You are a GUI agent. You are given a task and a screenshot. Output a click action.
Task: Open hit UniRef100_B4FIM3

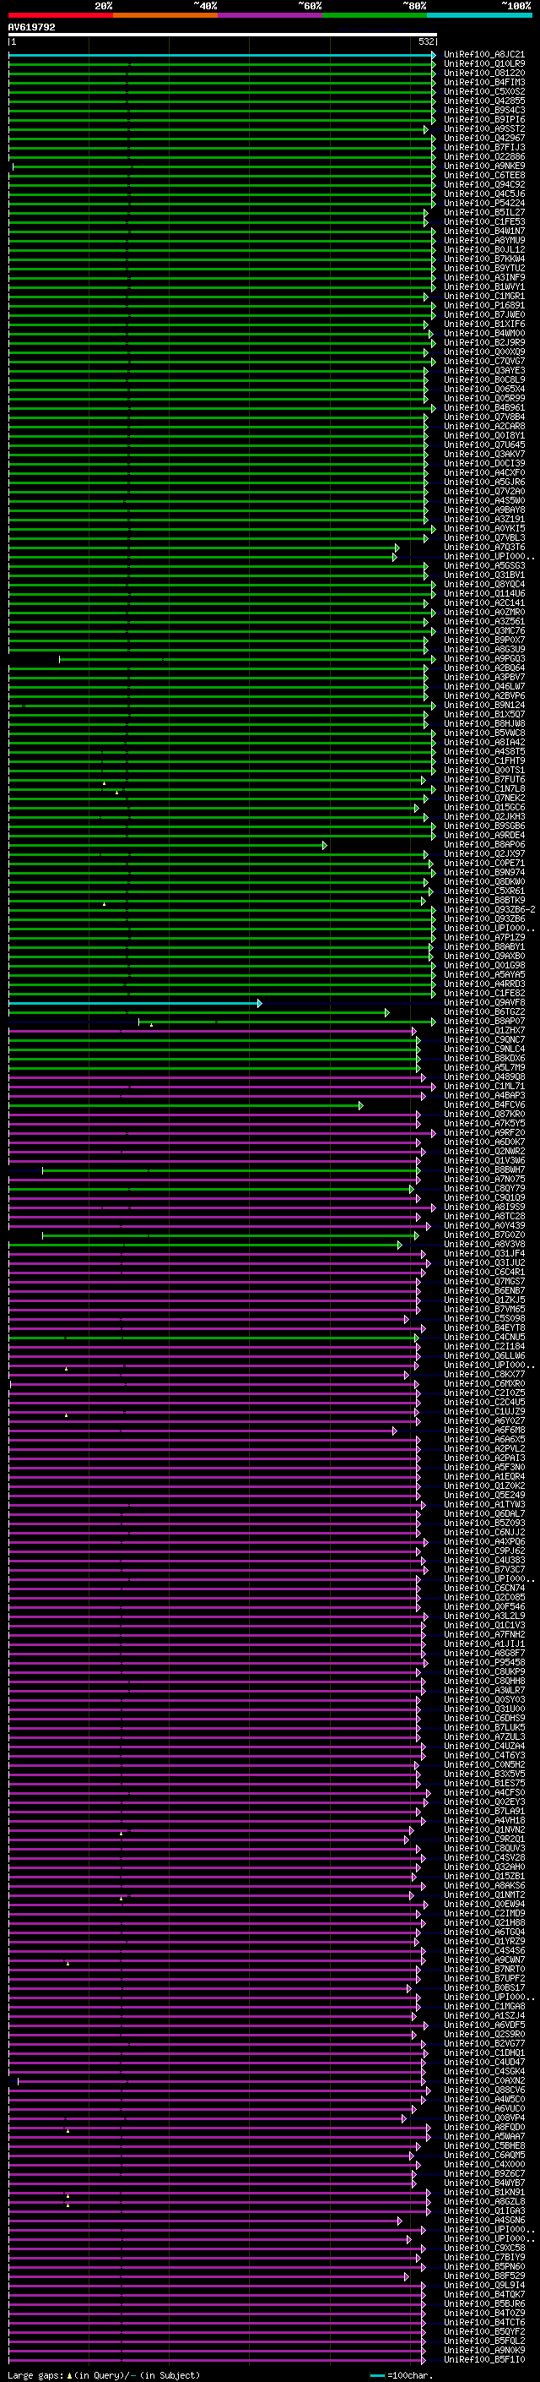click(x=484, y=82)
